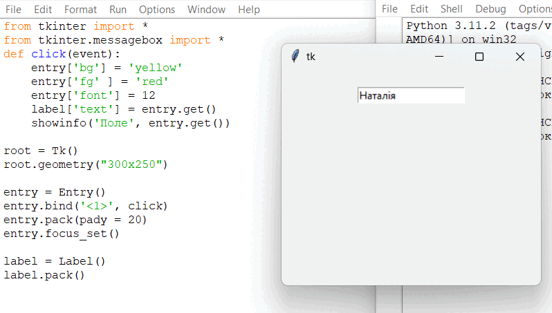Open the File menu in the Shell window
Image resolution: width=552 pixels, height=313 pixels.
(x=389, y=9)
